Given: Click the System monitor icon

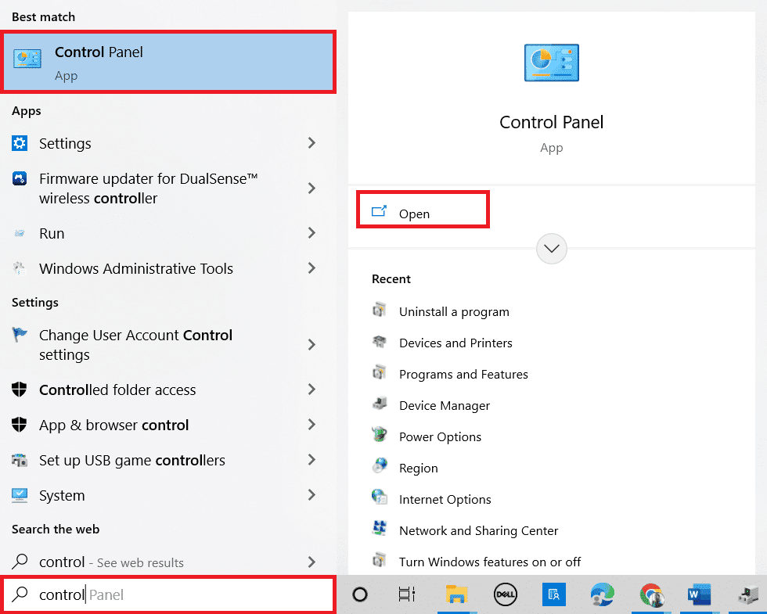Looking at the screenshot, I should click(20, 495).
